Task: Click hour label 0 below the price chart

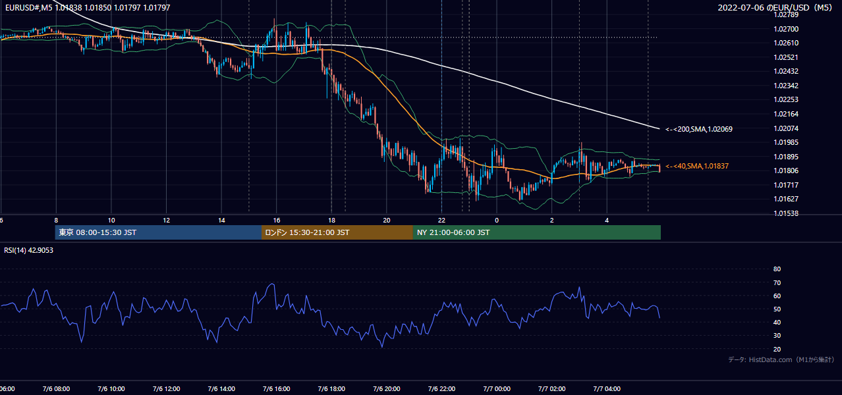Action: coord(497,220)
